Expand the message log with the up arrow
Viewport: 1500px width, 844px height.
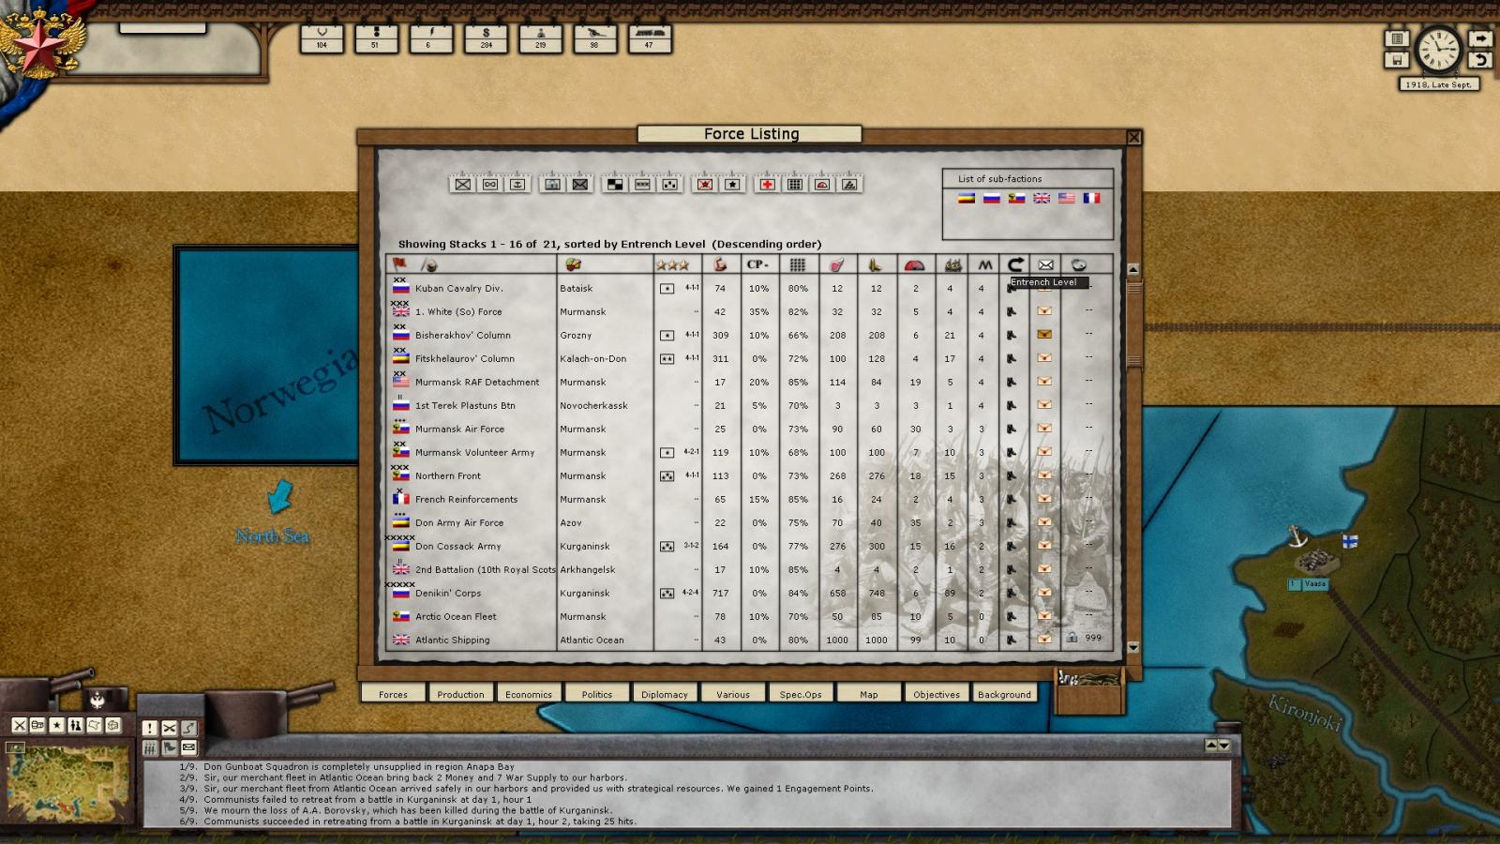(x=1210, y=745)
